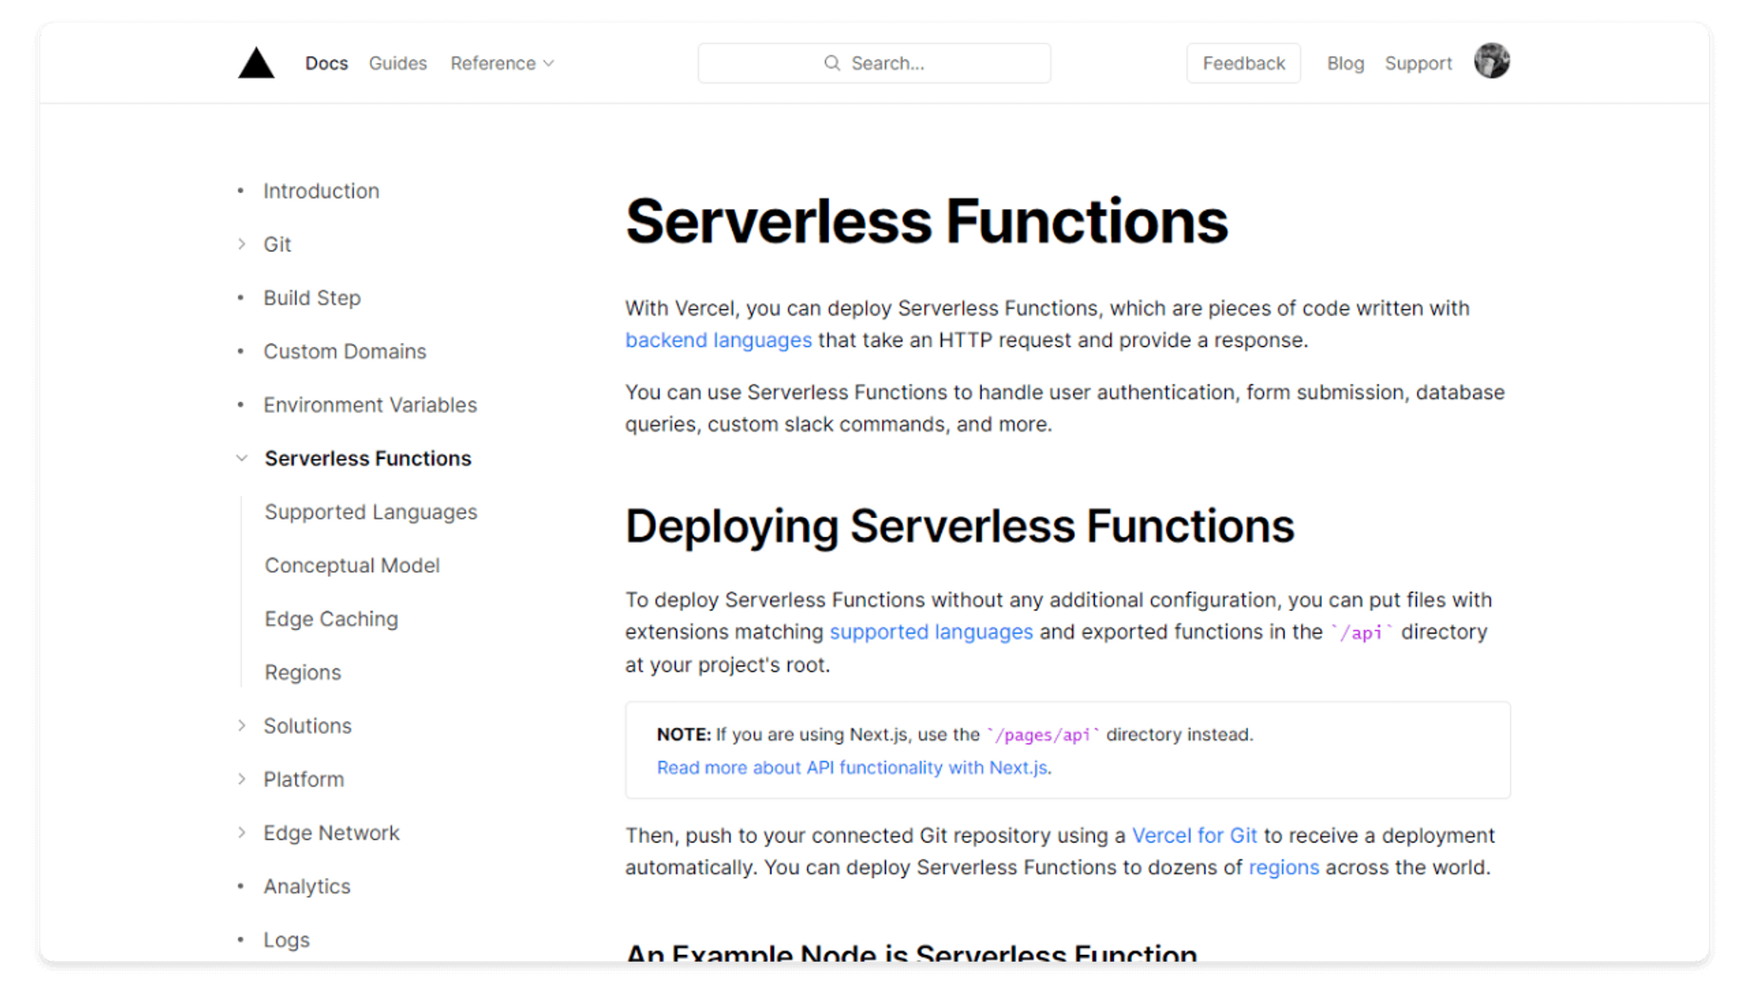Open Edge Caching subsection
This screenshot has height=983, width=1747.
point(331,619)
